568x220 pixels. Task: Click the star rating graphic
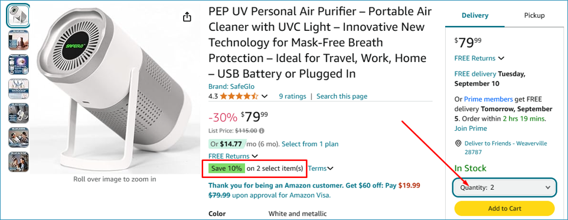pyautogui.click(x=239, y=96)
